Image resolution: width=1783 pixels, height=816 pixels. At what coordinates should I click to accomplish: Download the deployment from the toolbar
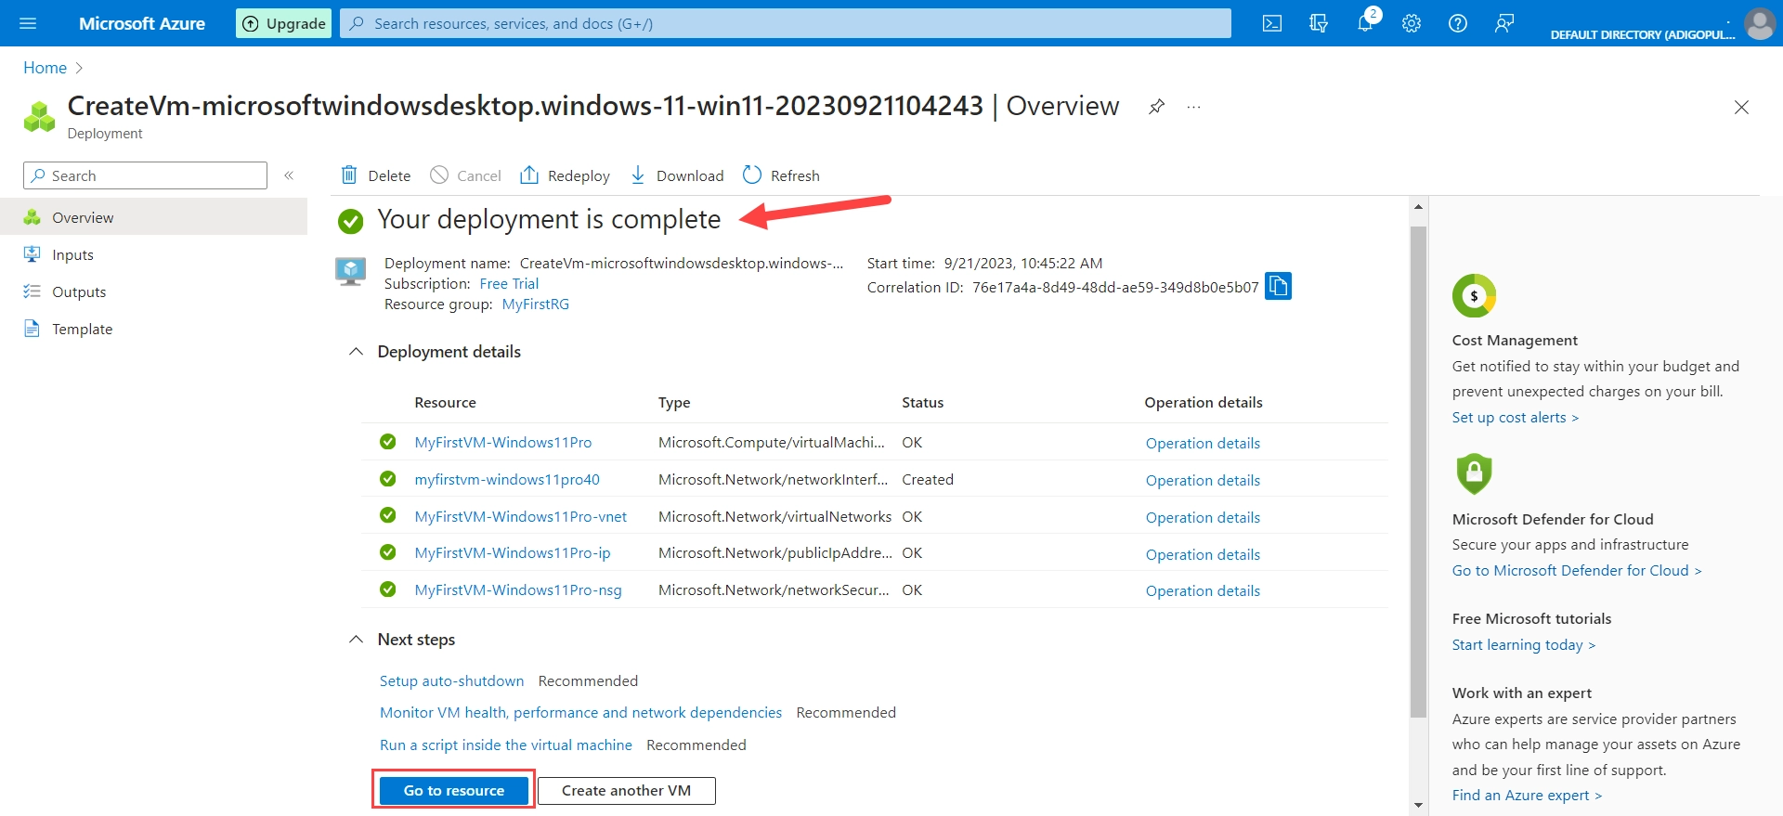pyautogui.click(x=677, y=175)
